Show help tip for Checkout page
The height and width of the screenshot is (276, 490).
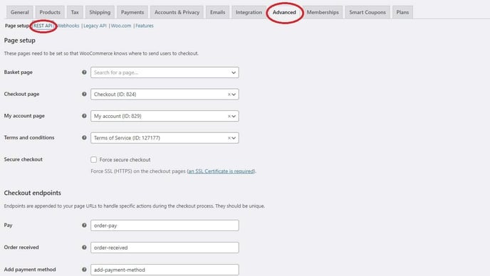[84, 94]
